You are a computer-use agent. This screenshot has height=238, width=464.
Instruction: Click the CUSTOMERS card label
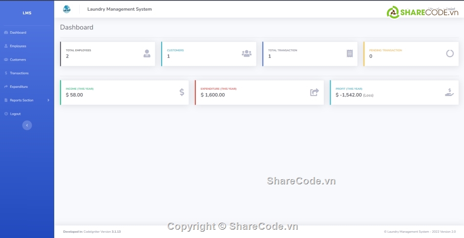[175, 50]
